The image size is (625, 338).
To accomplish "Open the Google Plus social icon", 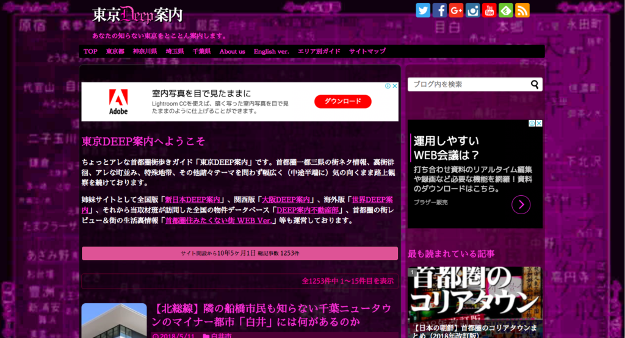I will pyautogui.click(x=456, y=10).
